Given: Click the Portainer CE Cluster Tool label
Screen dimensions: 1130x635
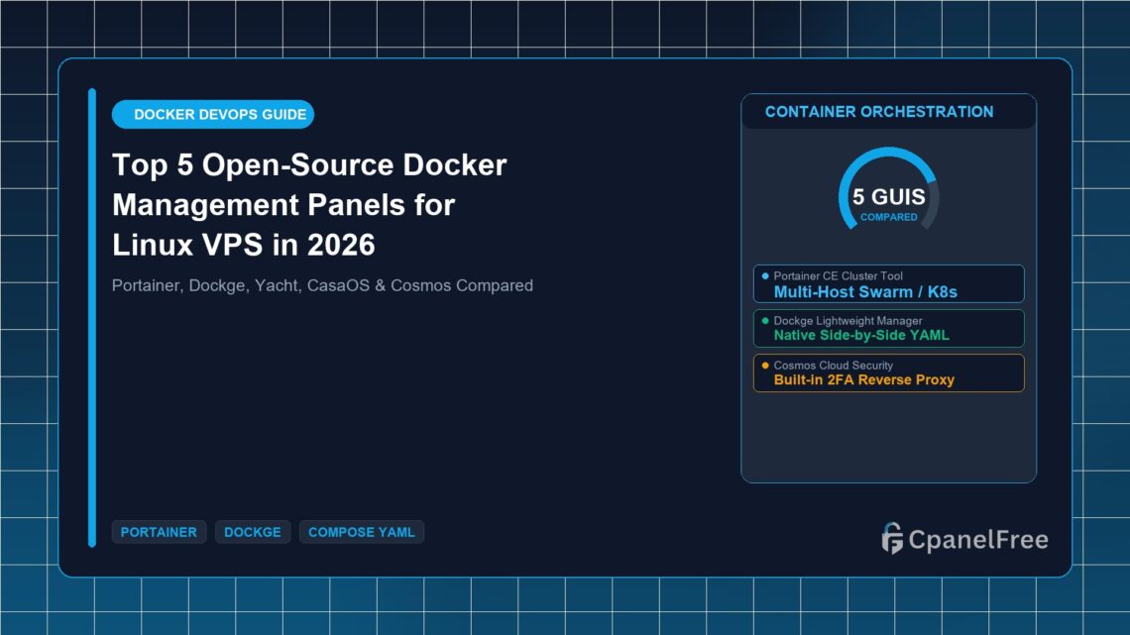Looking at the screenshot, I should coord(839,275).
